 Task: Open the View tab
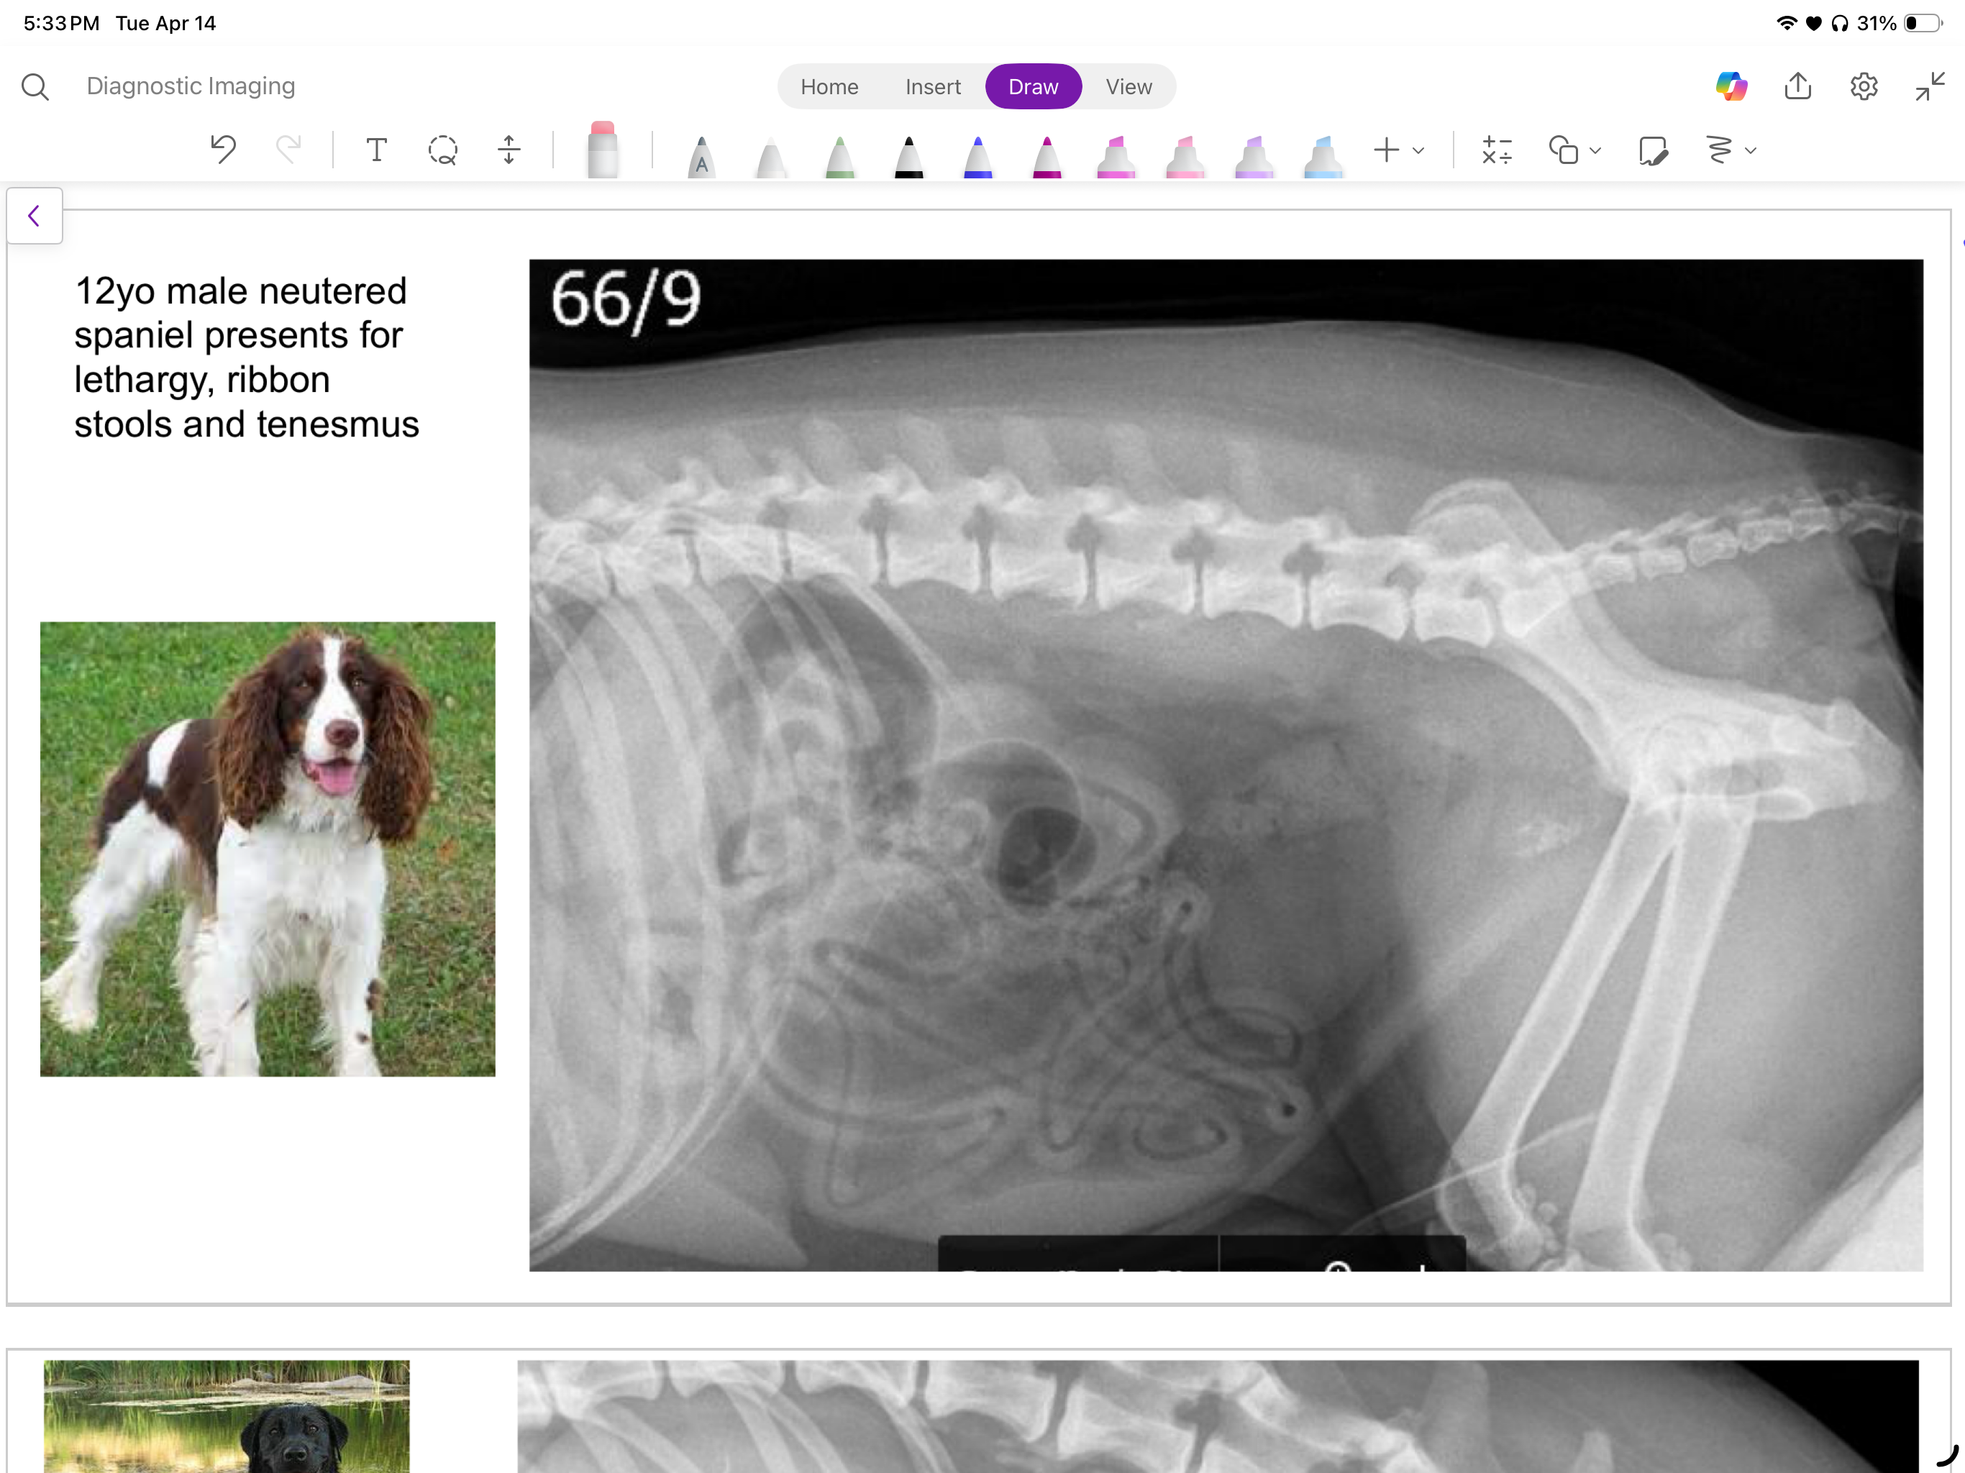1129,86
